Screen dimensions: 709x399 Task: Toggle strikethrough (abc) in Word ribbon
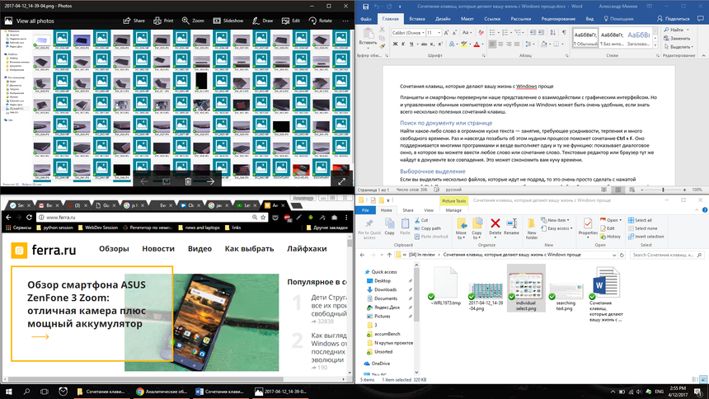click(424, 45)
